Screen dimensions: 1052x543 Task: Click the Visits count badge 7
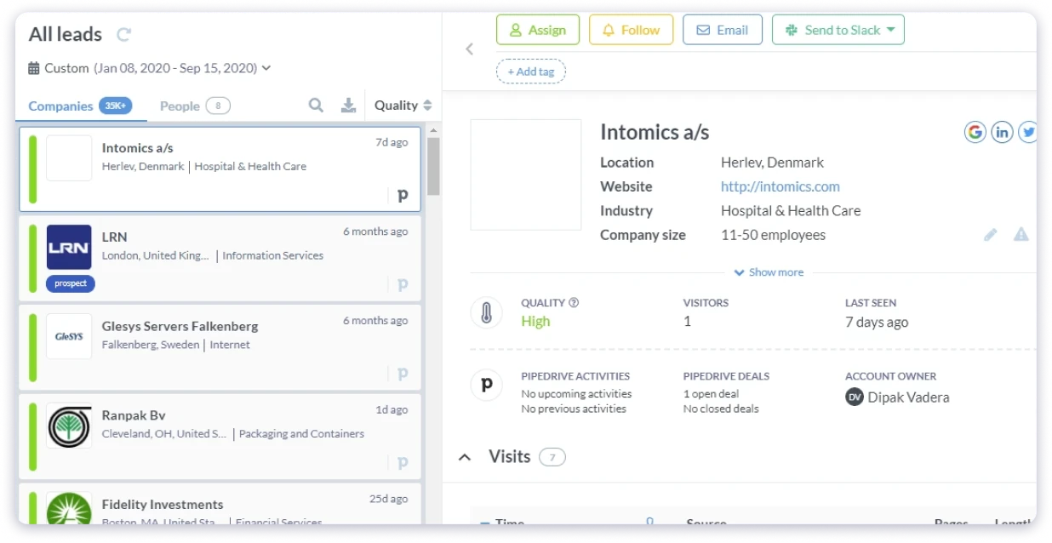pos(552,457)
